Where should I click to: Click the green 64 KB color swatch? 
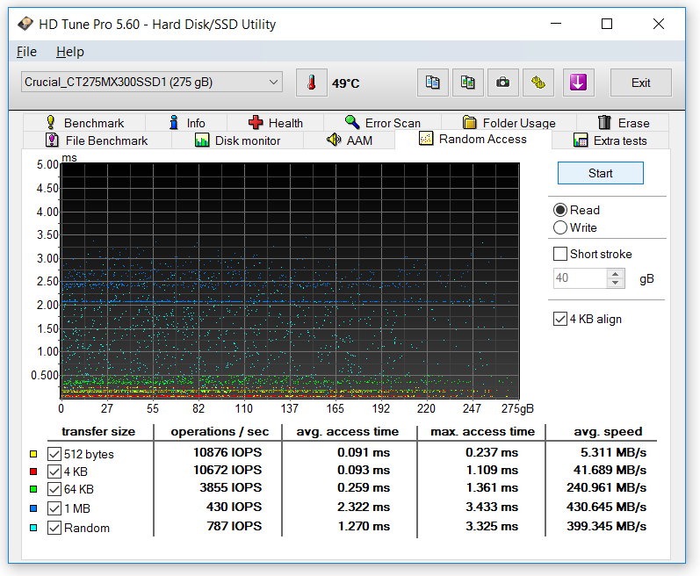coord(33,489)
